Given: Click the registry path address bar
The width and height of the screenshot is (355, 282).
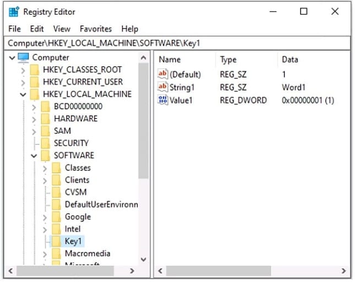Looking at the screenshot, I should (x=176, y=43).
